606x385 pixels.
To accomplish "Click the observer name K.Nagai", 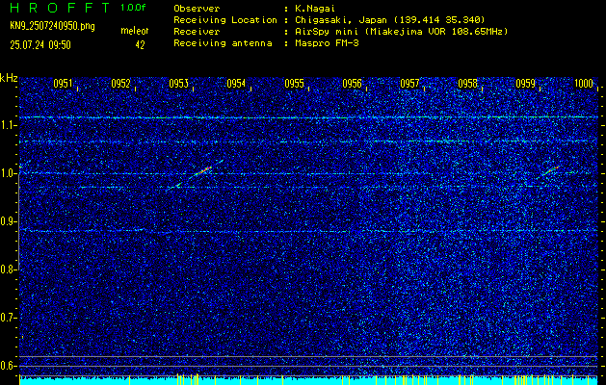I will pos(315,8).
